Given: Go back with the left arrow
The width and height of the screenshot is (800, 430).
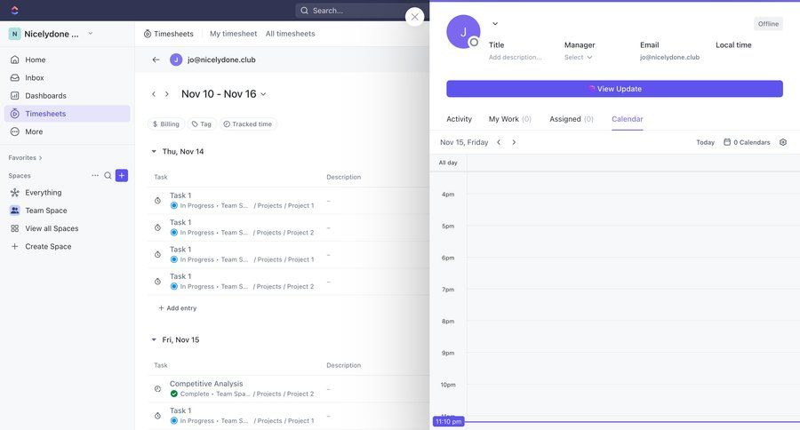Looking at the screenshot, I should coord(156,60).
